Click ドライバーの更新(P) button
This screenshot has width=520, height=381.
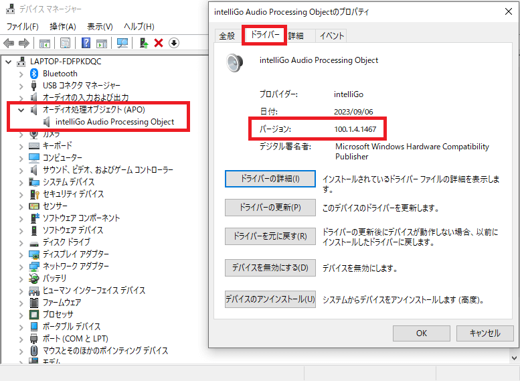pyautogui.click(x=270, y=208)
